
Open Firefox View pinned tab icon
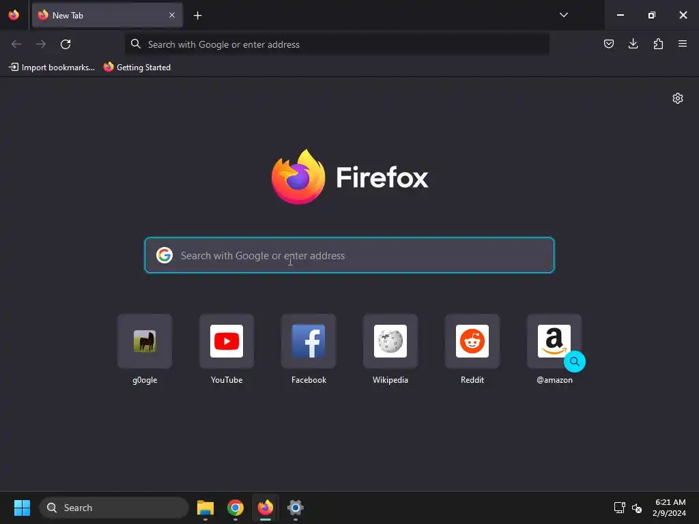tap(14, 15)
